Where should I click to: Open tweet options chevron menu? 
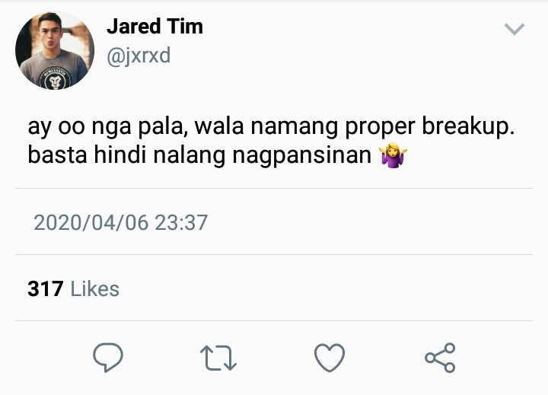515,29
